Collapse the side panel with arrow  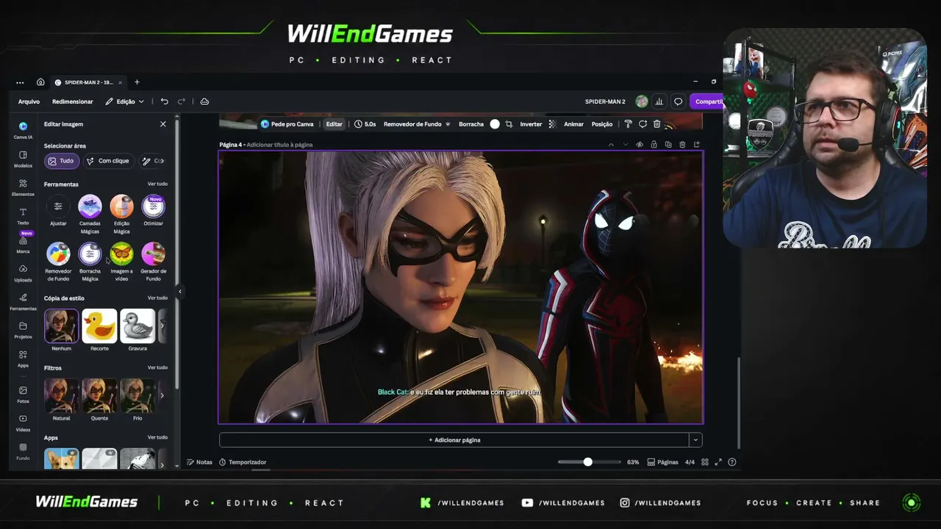click(179, 292)
